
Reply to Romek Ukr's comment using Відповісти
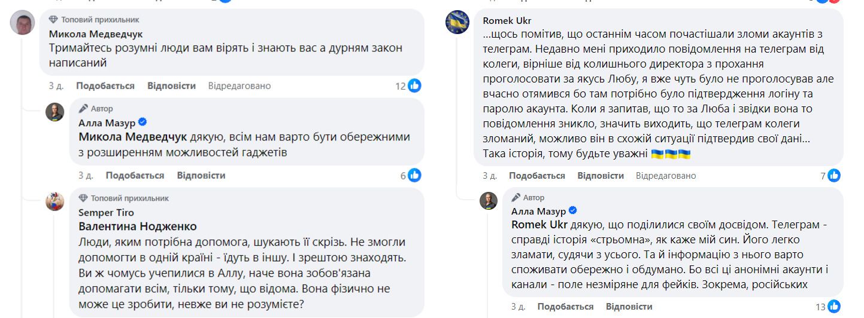click(x=601, y=176)
